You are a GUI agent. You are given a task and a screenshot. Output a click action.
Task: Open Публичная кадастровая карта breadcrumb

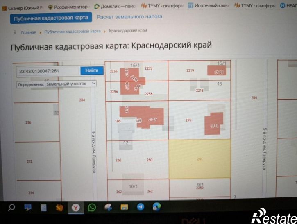coord(73,32)
